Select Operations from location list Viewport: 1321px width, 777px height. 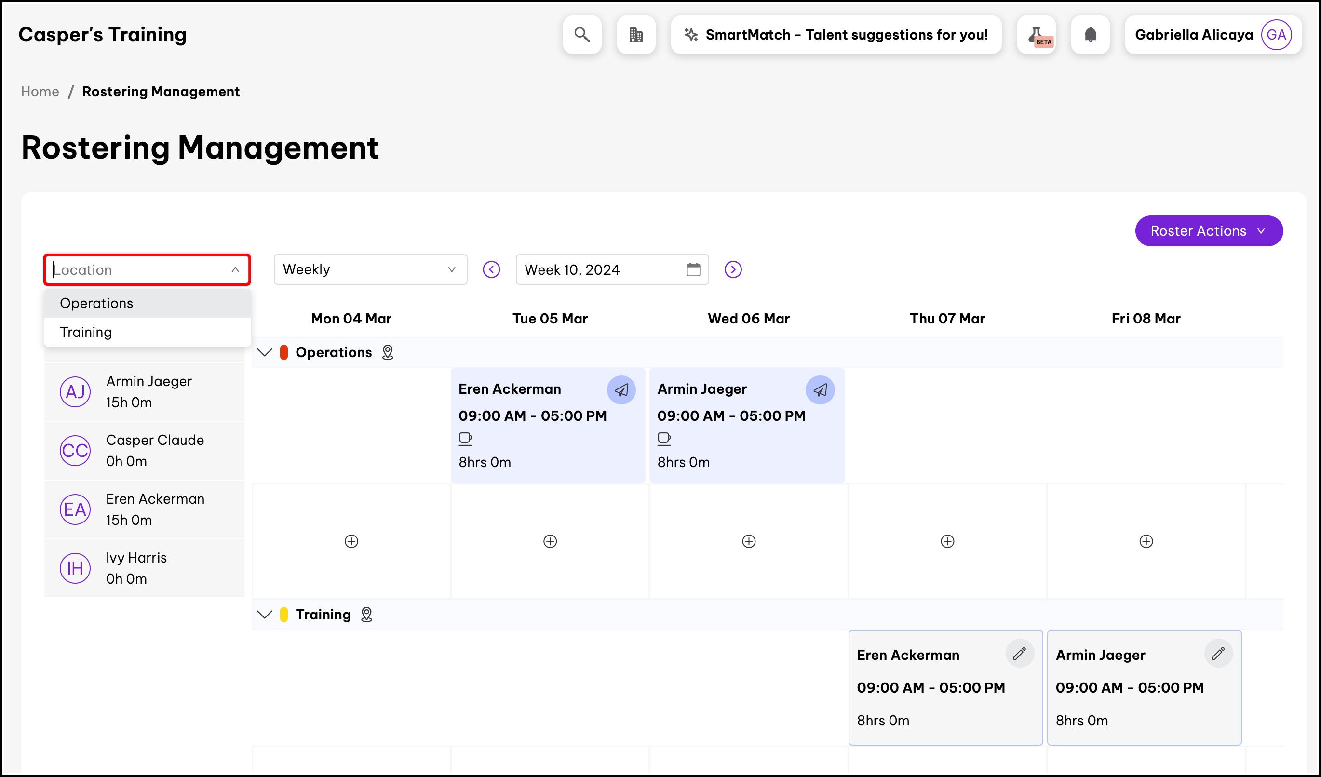[x=96, y=303]
